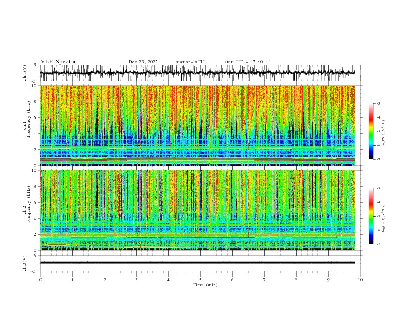Screen dimensions: 406x314
Task: Click the ch.1 spectrogram panel
Action: pos(197,125)
